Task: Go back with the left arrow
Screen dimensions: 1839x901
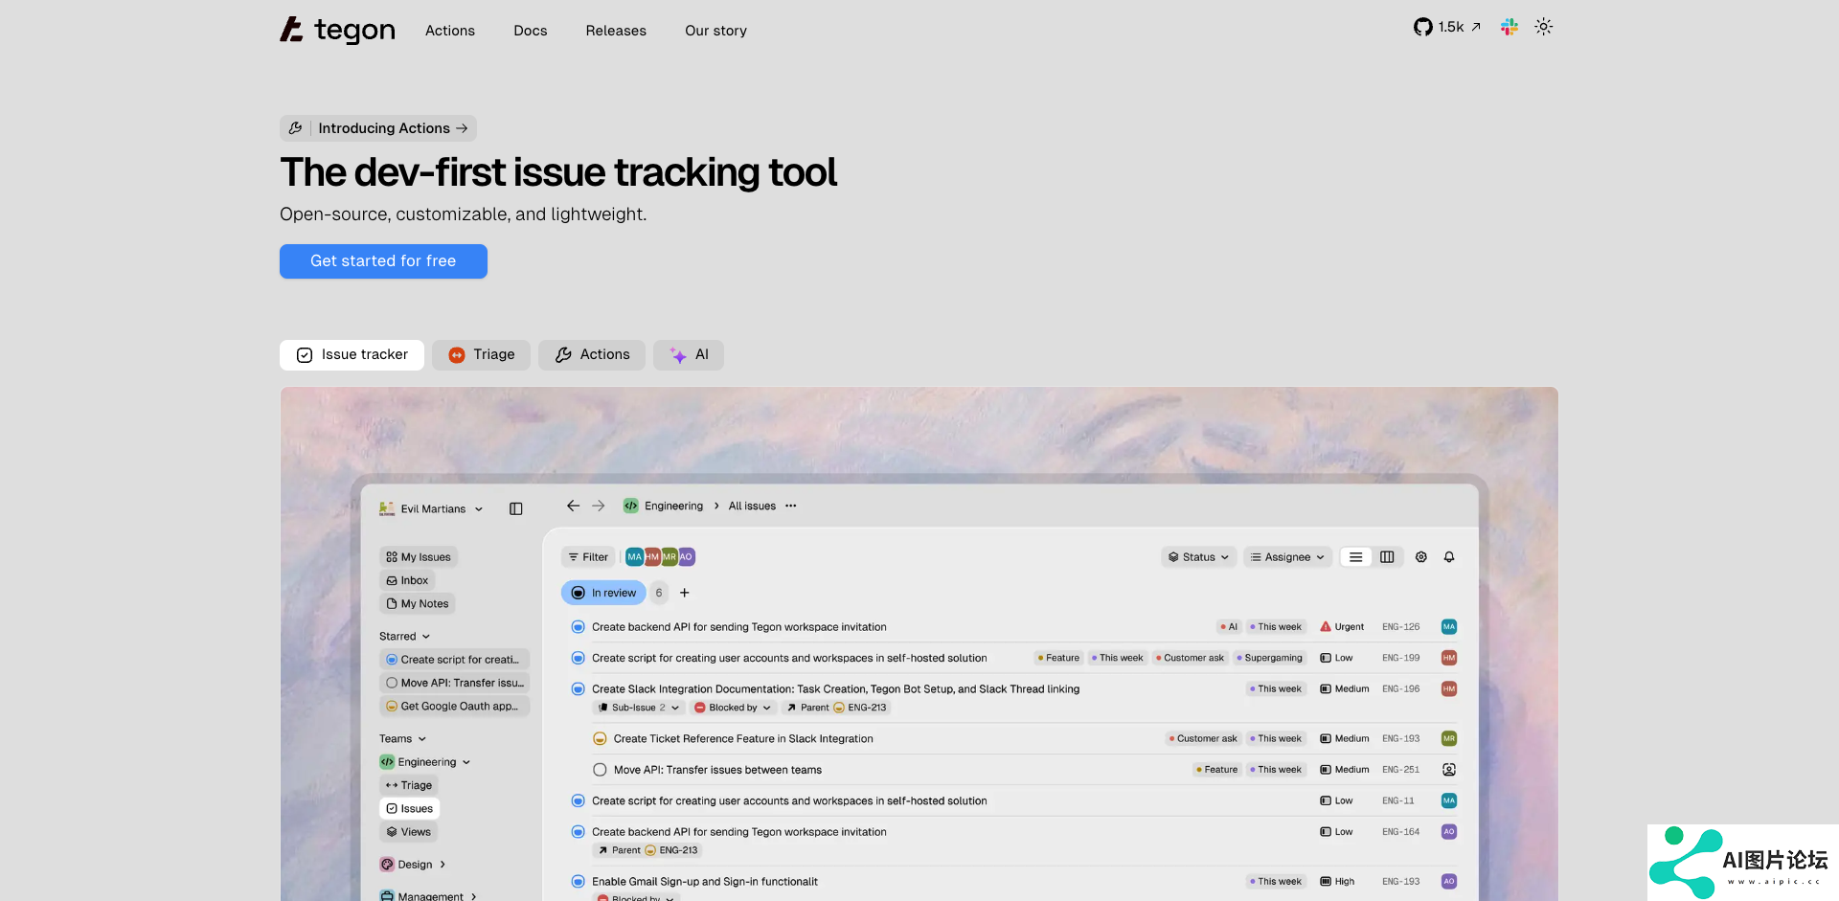Action: pyautogui.click(x=573, y=506)
